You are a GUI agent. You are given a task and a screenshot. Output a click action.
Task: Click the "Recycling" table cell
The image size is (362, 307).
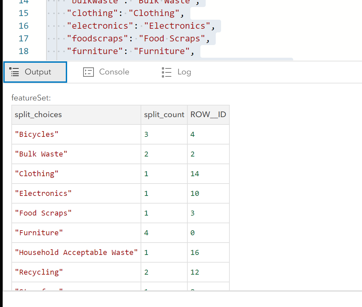click(39, 272)
